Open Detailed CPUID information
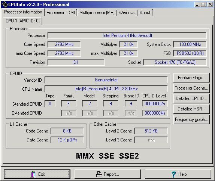The image size is (215, 181). pyautogui.click(x=191, y=99)
